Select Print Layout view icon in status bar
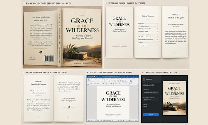Screen dimensions: 208x125 point(121,120)
